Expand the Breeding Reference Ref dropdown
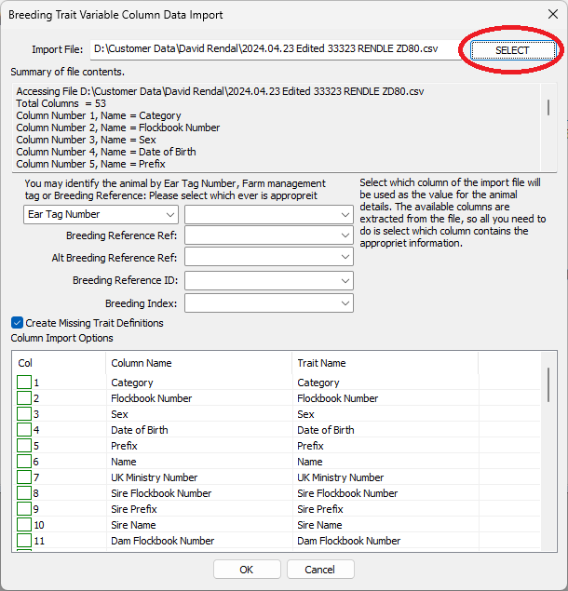This screenshot has height=591, width=568. point(269,235)
